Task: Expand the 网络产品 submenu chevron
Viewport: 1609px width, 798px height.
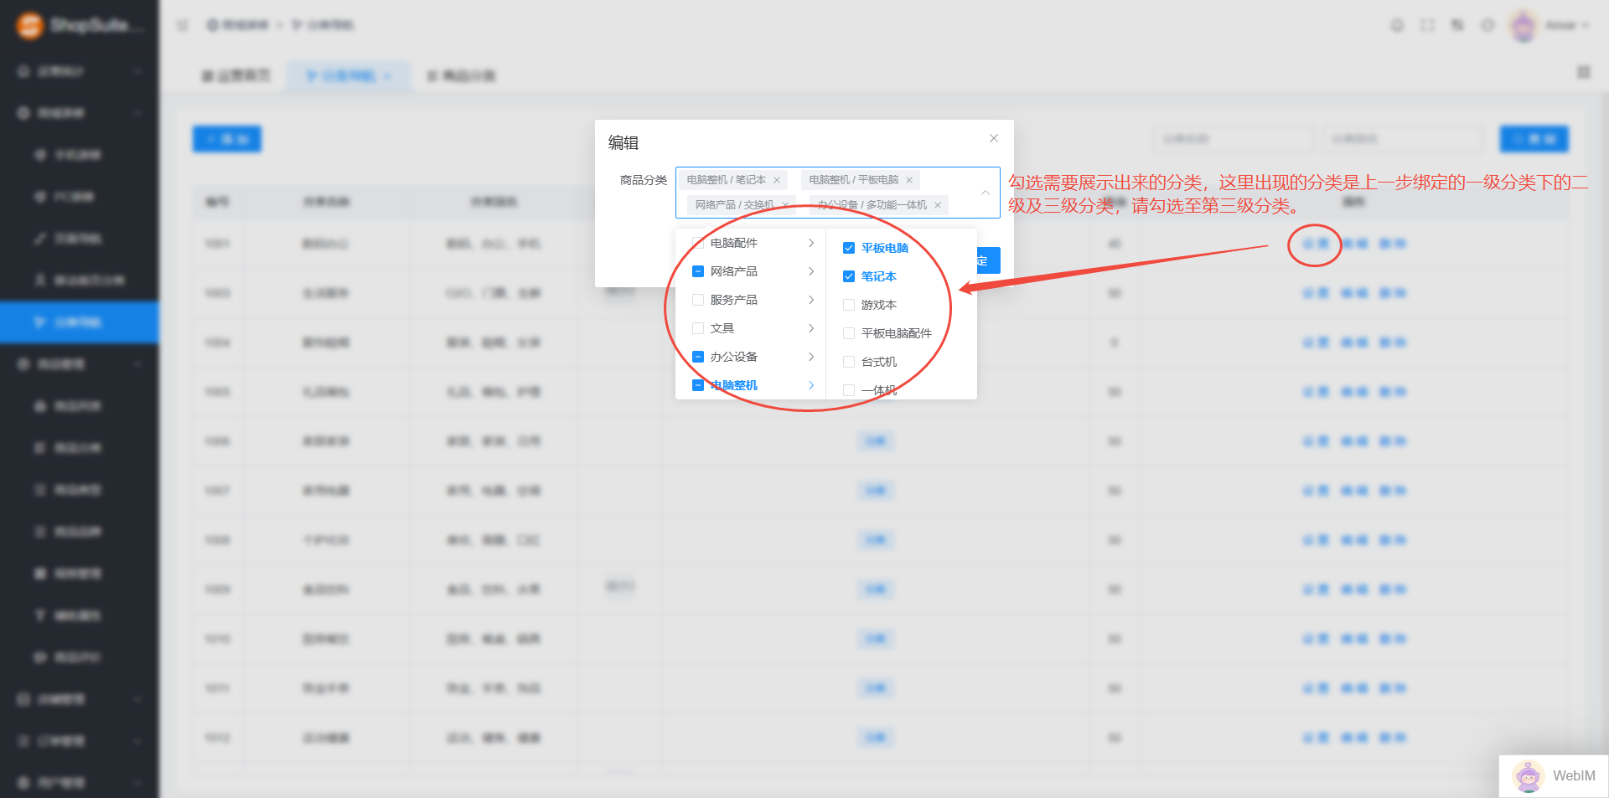Action: pyautogui.click(x=811, y=271)
